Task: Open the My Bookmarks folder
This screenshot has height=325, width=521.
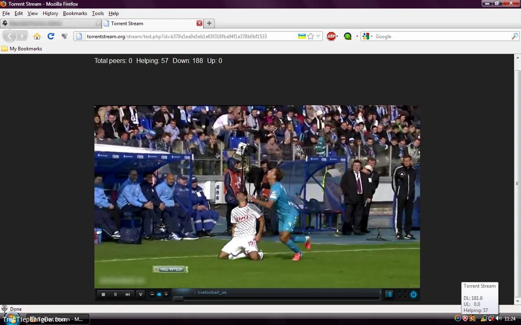Action: [x=22, y=48]
